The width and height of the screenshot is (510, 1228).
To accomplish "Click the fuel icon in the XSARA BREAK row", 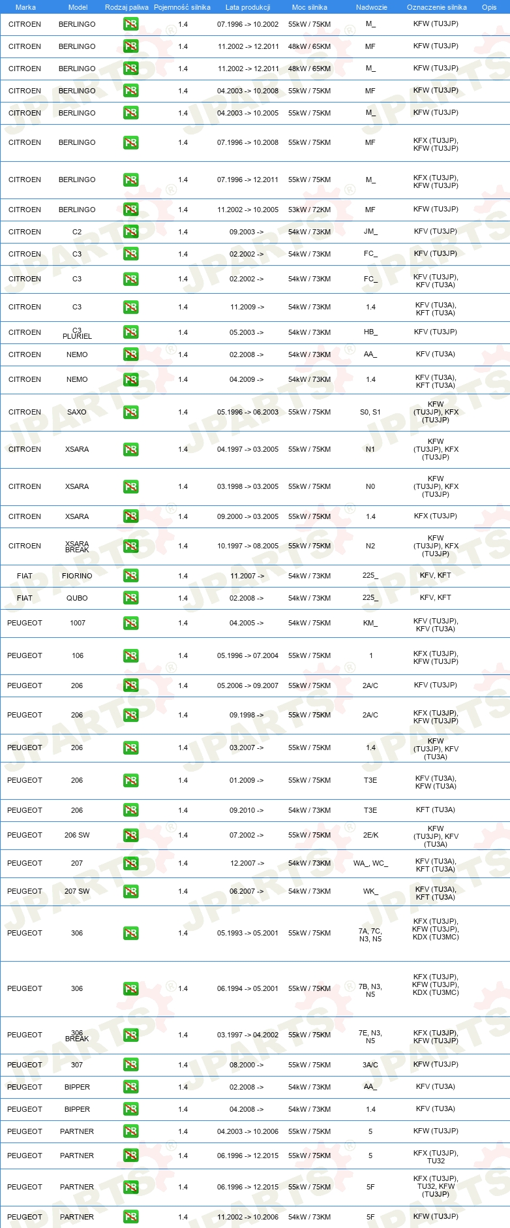I will click(x=130, y=546).
